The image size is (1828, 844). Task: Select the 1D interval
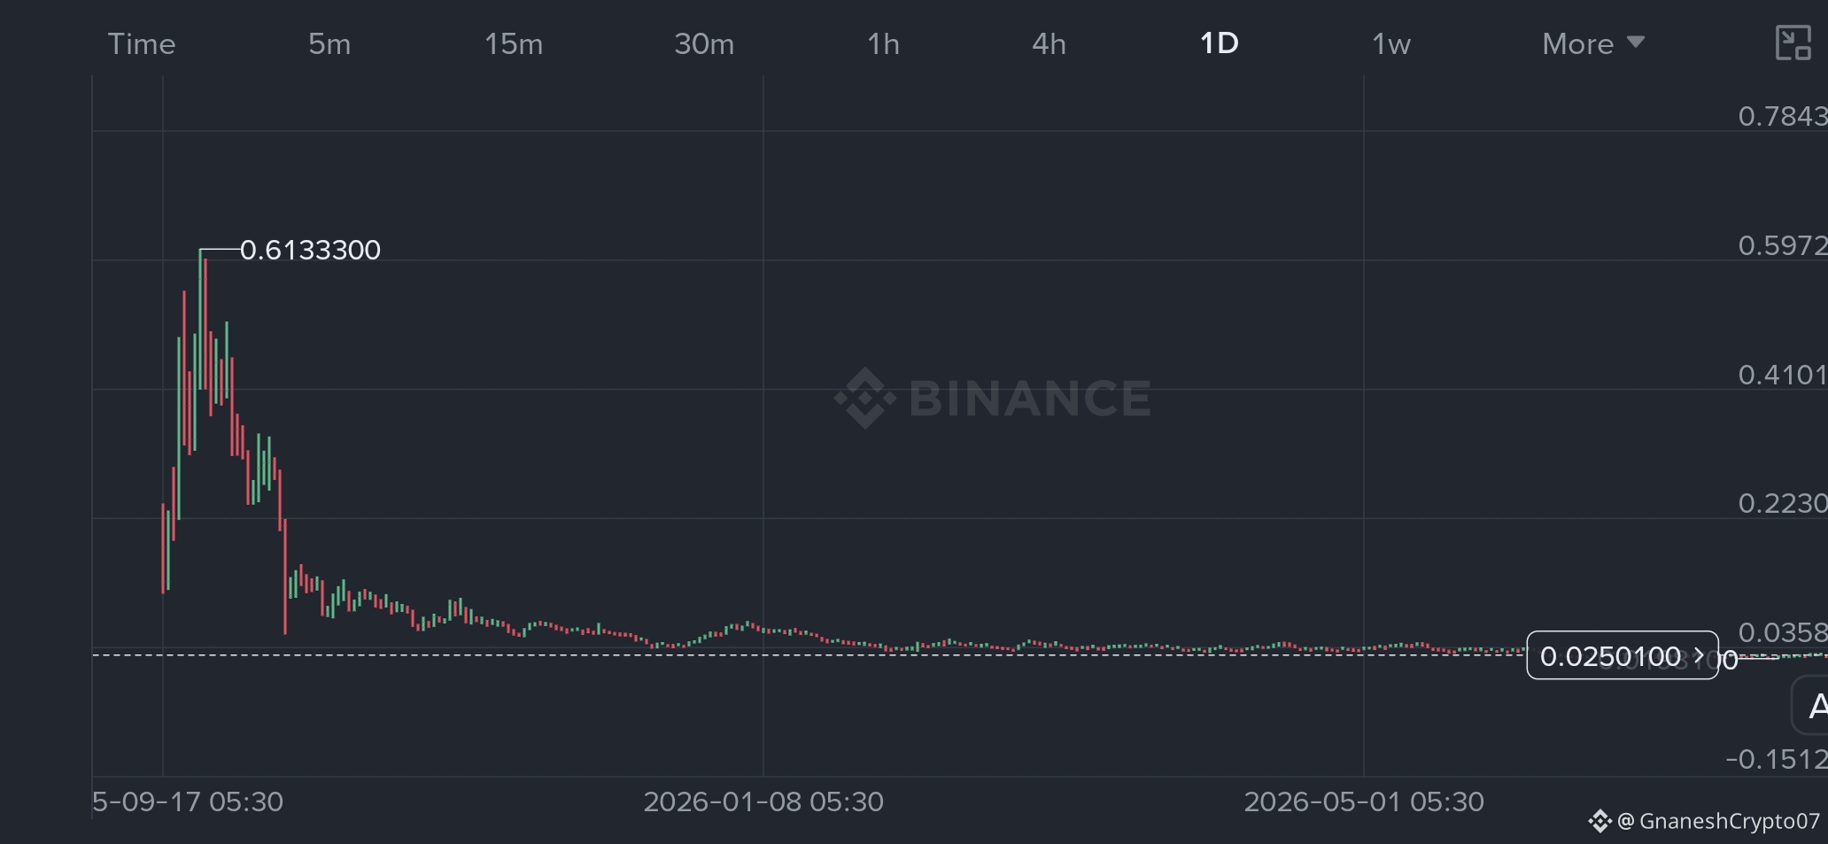pos(1219,43)
